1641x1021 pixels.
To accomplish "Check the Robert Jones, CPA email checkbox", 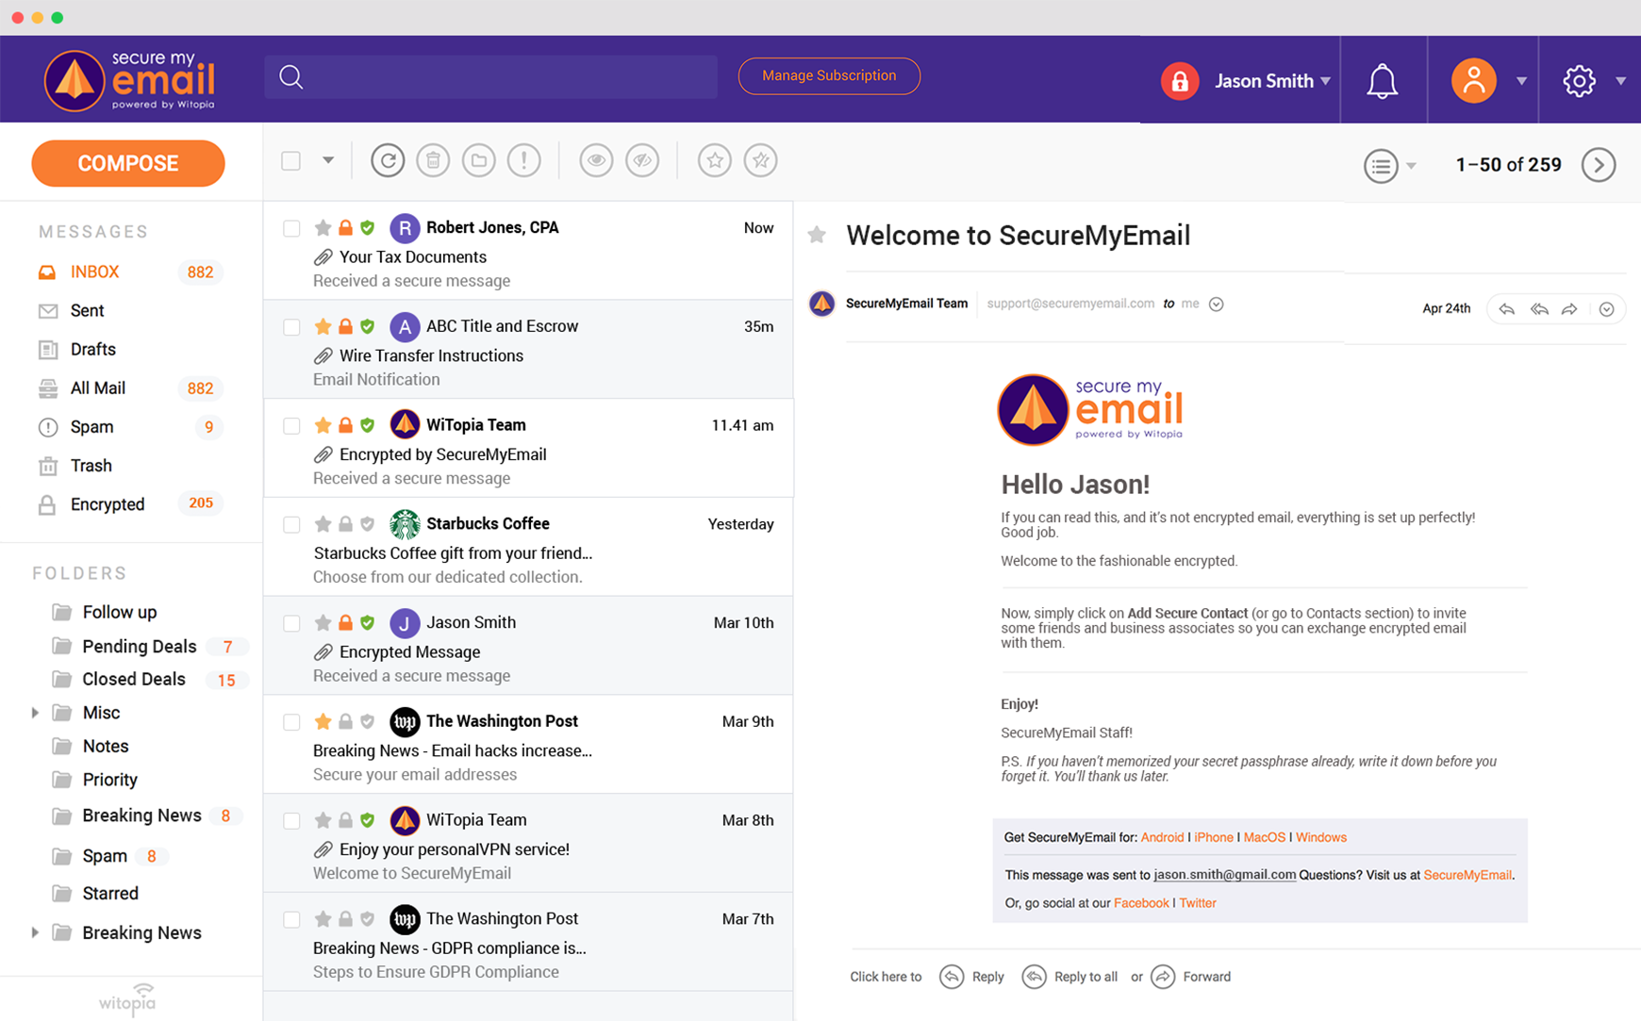I will point(291,228).
